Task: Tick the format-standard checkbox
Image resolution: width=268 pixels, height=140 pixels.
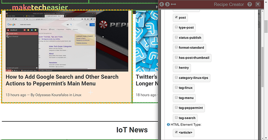Action: tap(176, 47)
